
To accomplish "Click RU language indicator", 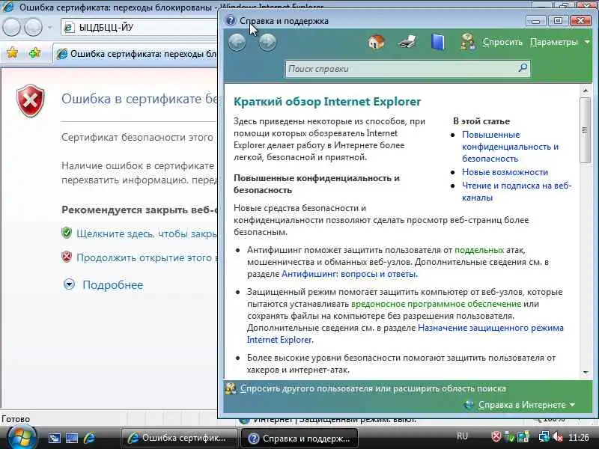I will [x=462, y=436].
